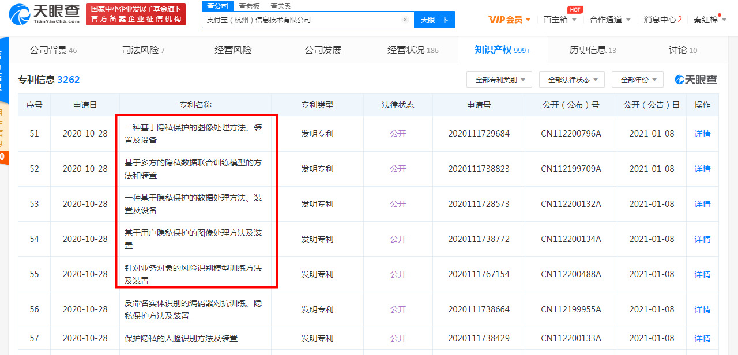
Task: Switch to the 公司发展 tab
Action: click(323, 50)
